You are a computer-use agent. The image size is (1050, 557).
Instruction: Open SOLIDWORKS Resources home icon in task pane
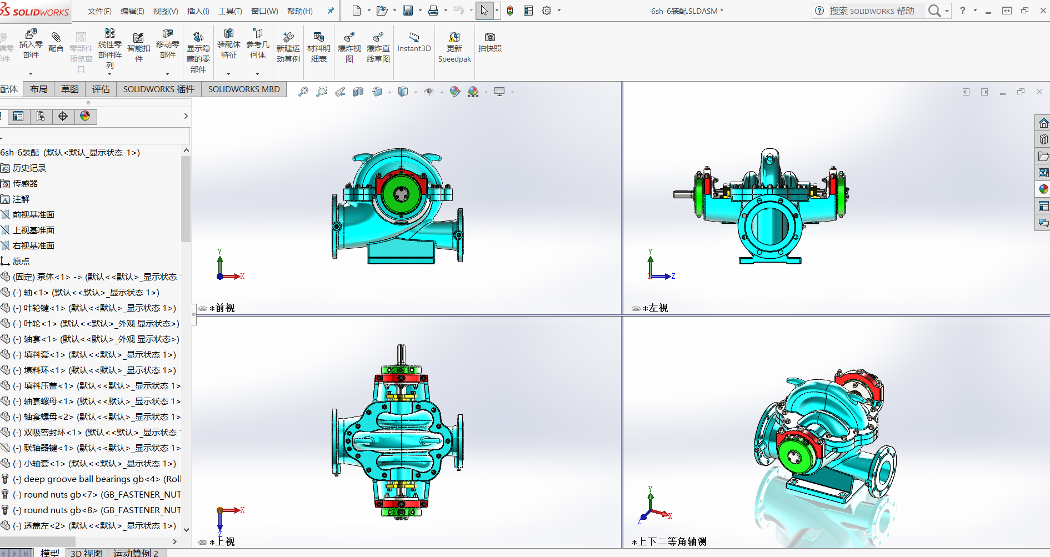pyautogui.click(x=1043, y=123)
